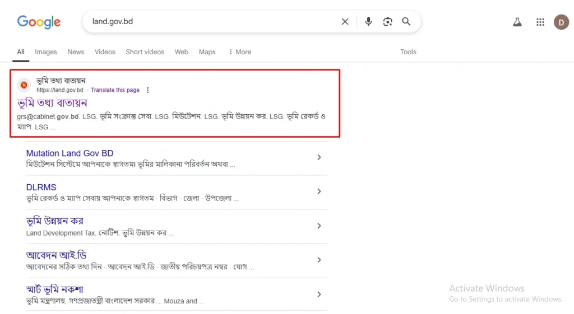Image resolution: width=574 pixels, height=314 pixels.
Task: Open the স্মার্ট ভূমি নকশা sitelink
Action: point(54,289)
